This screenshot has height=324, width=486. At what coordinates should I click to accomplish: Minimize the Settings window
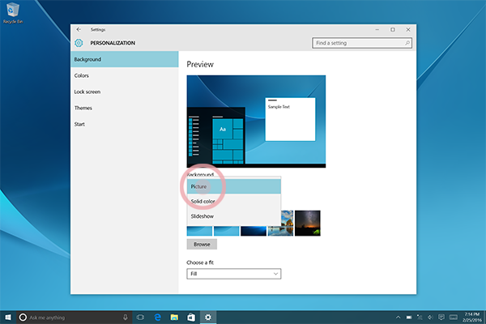coord(377,29)
